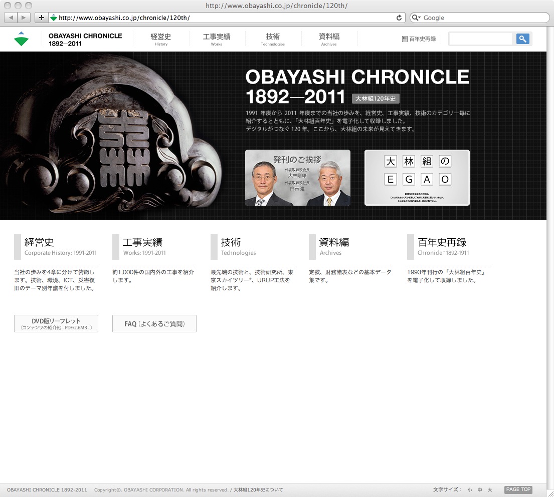The width and height of the screenshot is (554, 497).
Task: Click the 1993年刊行の「大林組百年史」 description
Action: (447, 276)
